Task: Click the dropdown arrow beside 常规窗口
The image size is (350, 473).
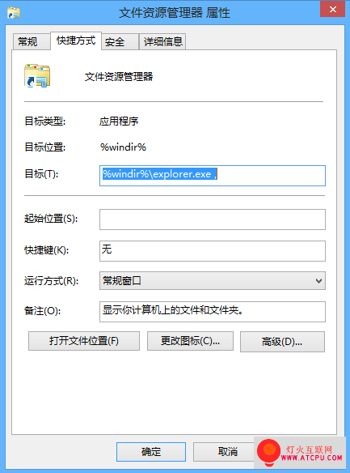Action: click(x=318, y=281)
